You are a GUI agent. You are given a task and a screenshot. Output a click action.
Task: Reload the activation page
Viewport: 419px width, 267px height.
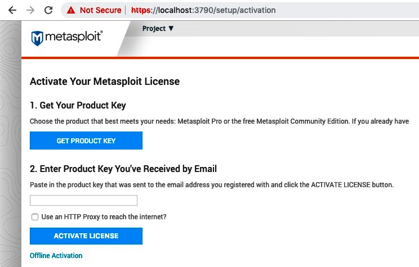[x=48, y=10]
